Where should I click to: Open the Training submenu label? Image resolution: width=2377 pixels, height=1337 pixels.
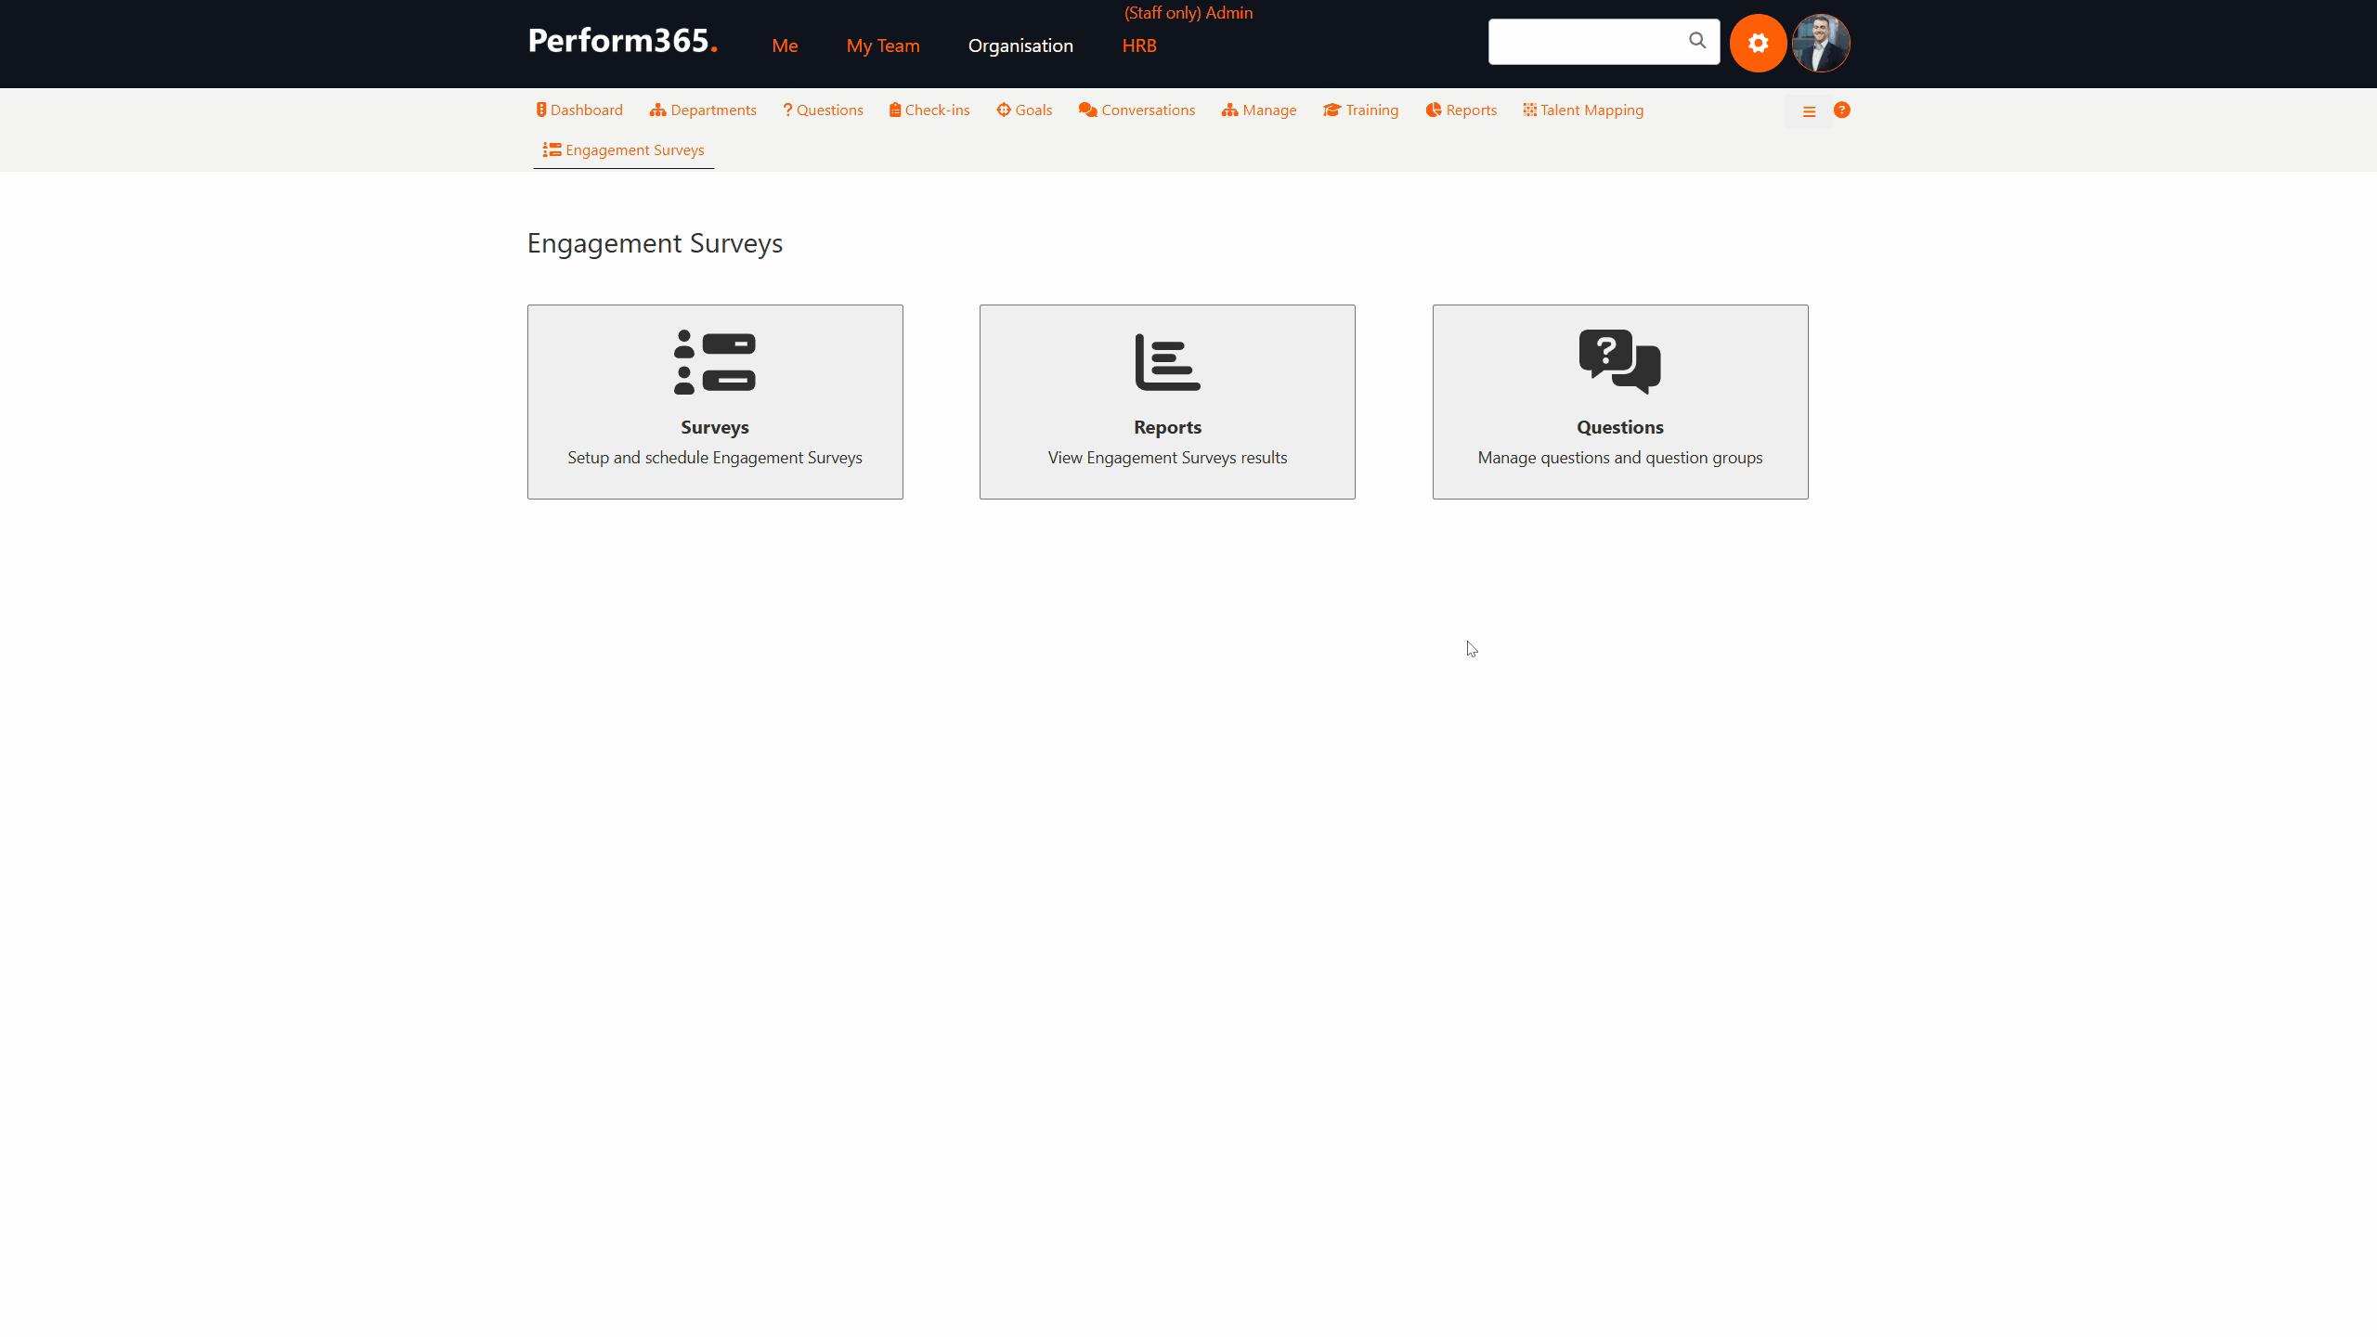1372,110
